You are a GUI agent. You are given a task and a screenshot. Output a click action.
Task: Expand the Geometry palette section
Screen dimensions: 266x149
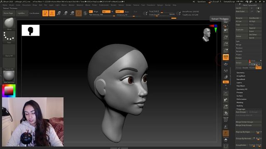click(241, 73)
